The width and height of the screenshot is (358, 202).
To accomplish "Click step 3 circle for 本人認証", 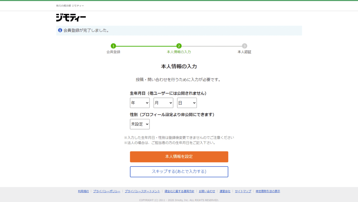I will coord(244,46).
